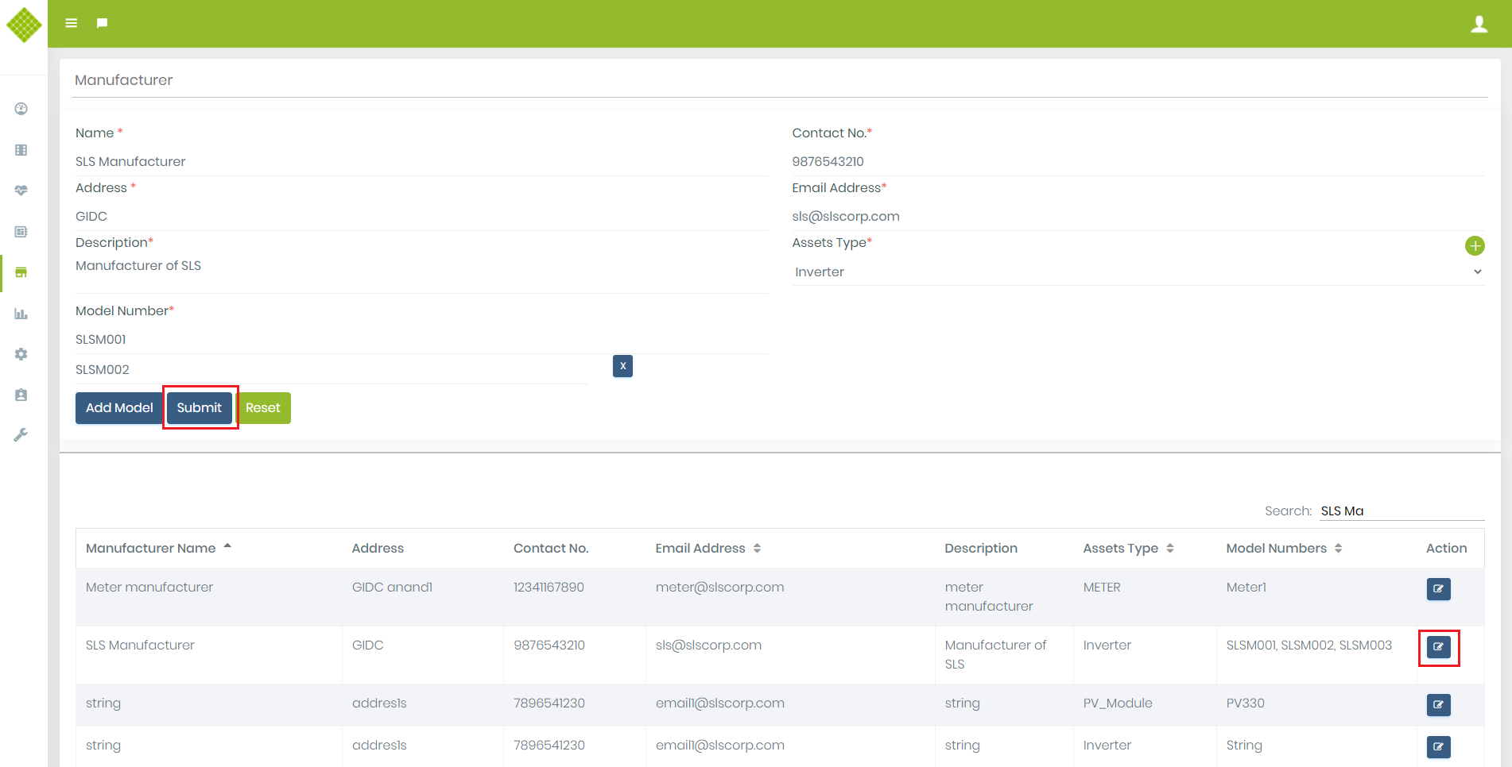Open the reports bar-chart icon in sidebar
This screenshot has width=1512, height=767.
click(x=21, y=314)
